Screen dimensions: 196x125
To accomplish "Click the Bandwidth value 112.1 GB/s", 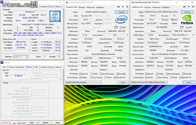I will point(185,51).
